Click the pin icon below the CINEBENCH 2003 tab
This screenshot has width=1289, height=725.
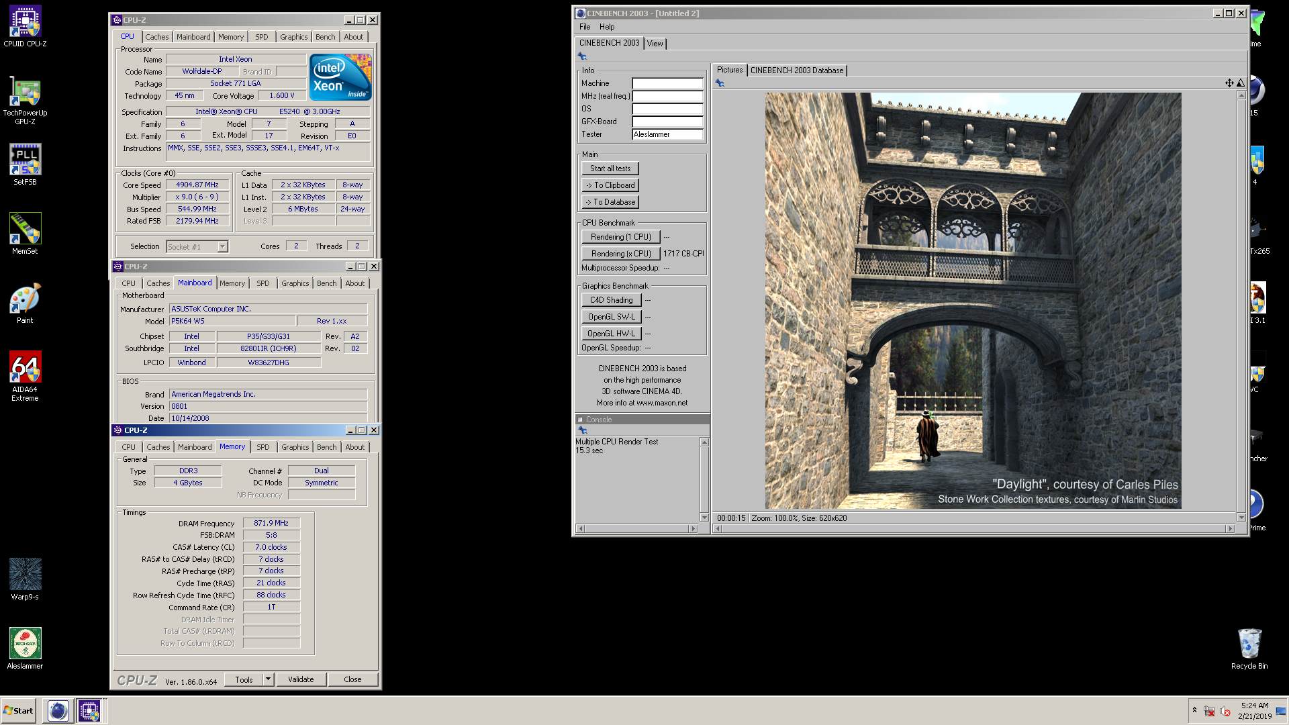(582, 56)
